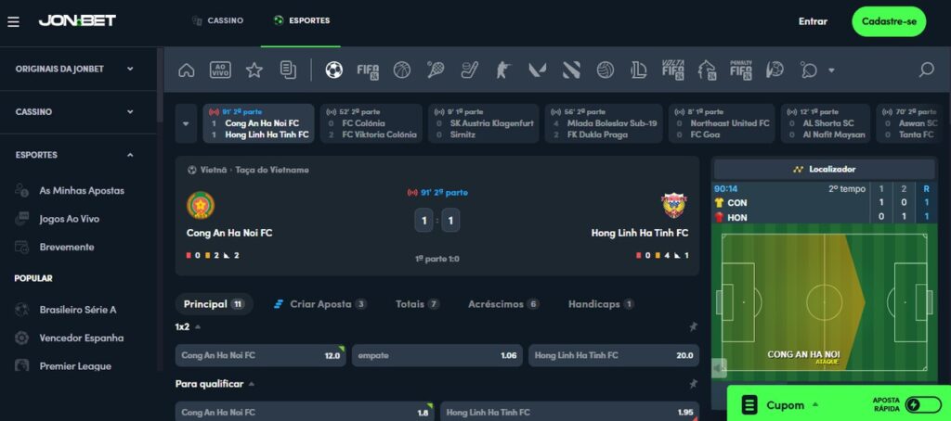Select the soccer ball sport icon
The width and height of the screenshot is (951, 421).
333,70
